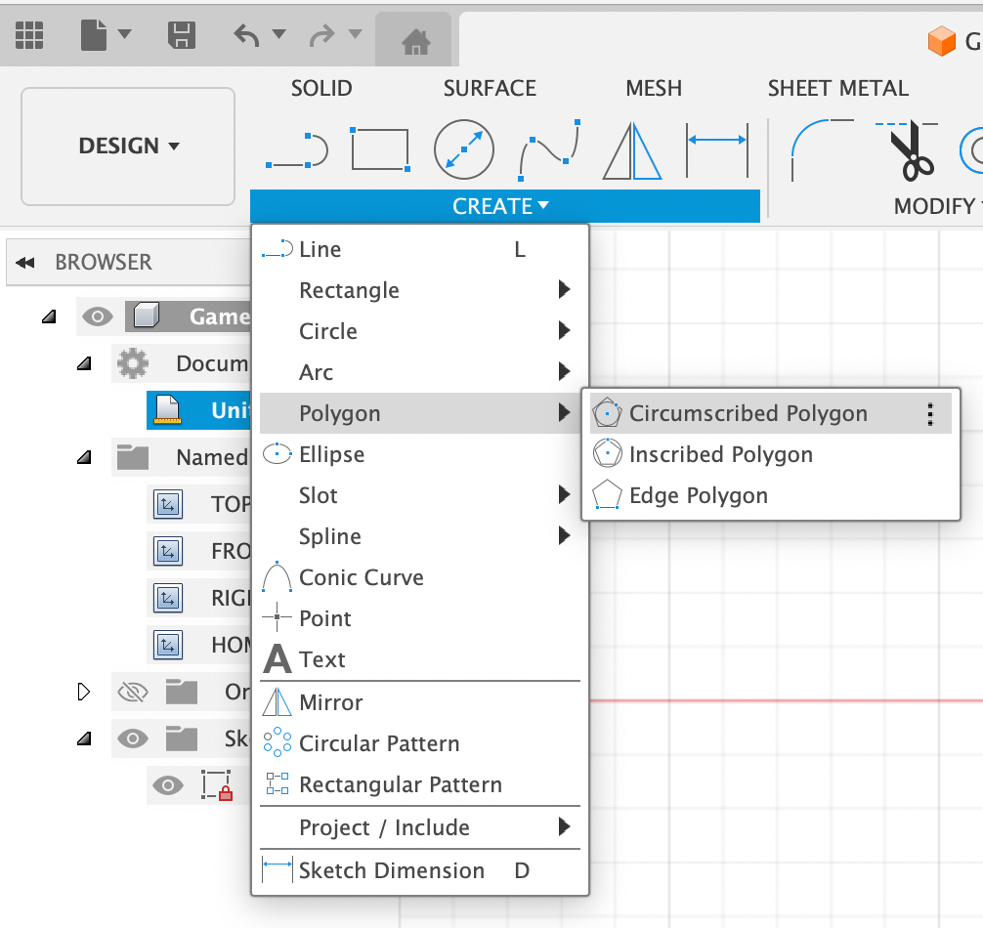
Task: Select the Circle tool in the toolbar
Action: coord(464,149)
